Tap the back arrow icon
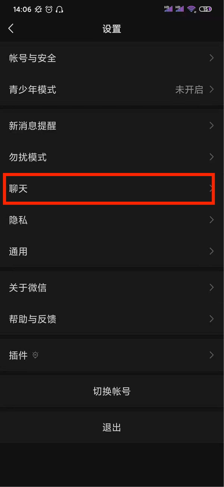The image size is (224, 487). click(x=11, y=28)
